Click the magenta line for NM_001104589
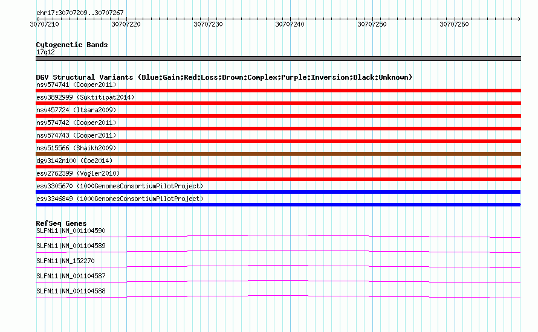 pyautogui.click(x=278, y=251)
